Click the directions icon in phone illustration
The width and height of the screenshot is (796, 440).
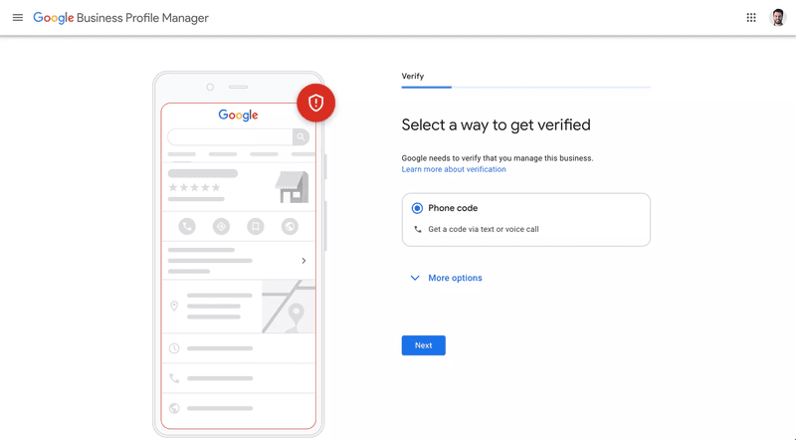point(221,226)
